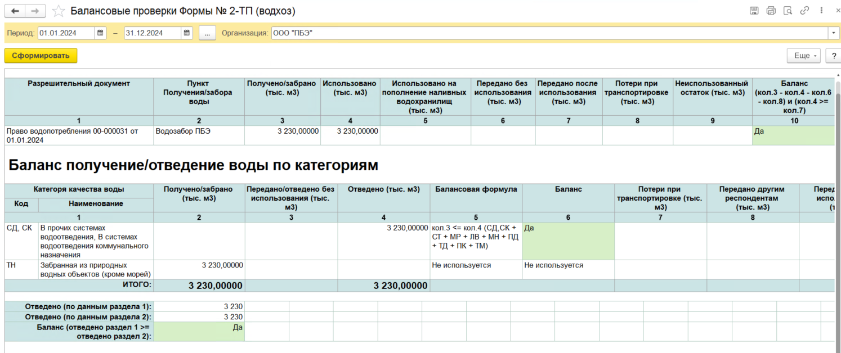
Task: Select the green Да cell in the bottom balance row
Action: click(199, 331)
